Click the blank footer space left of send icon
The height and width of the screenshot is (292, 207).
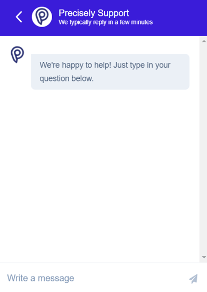pos(130,278)
